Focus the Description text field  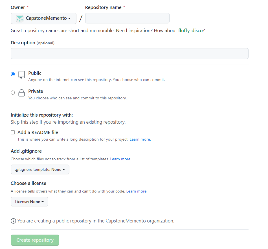(129, 54)
